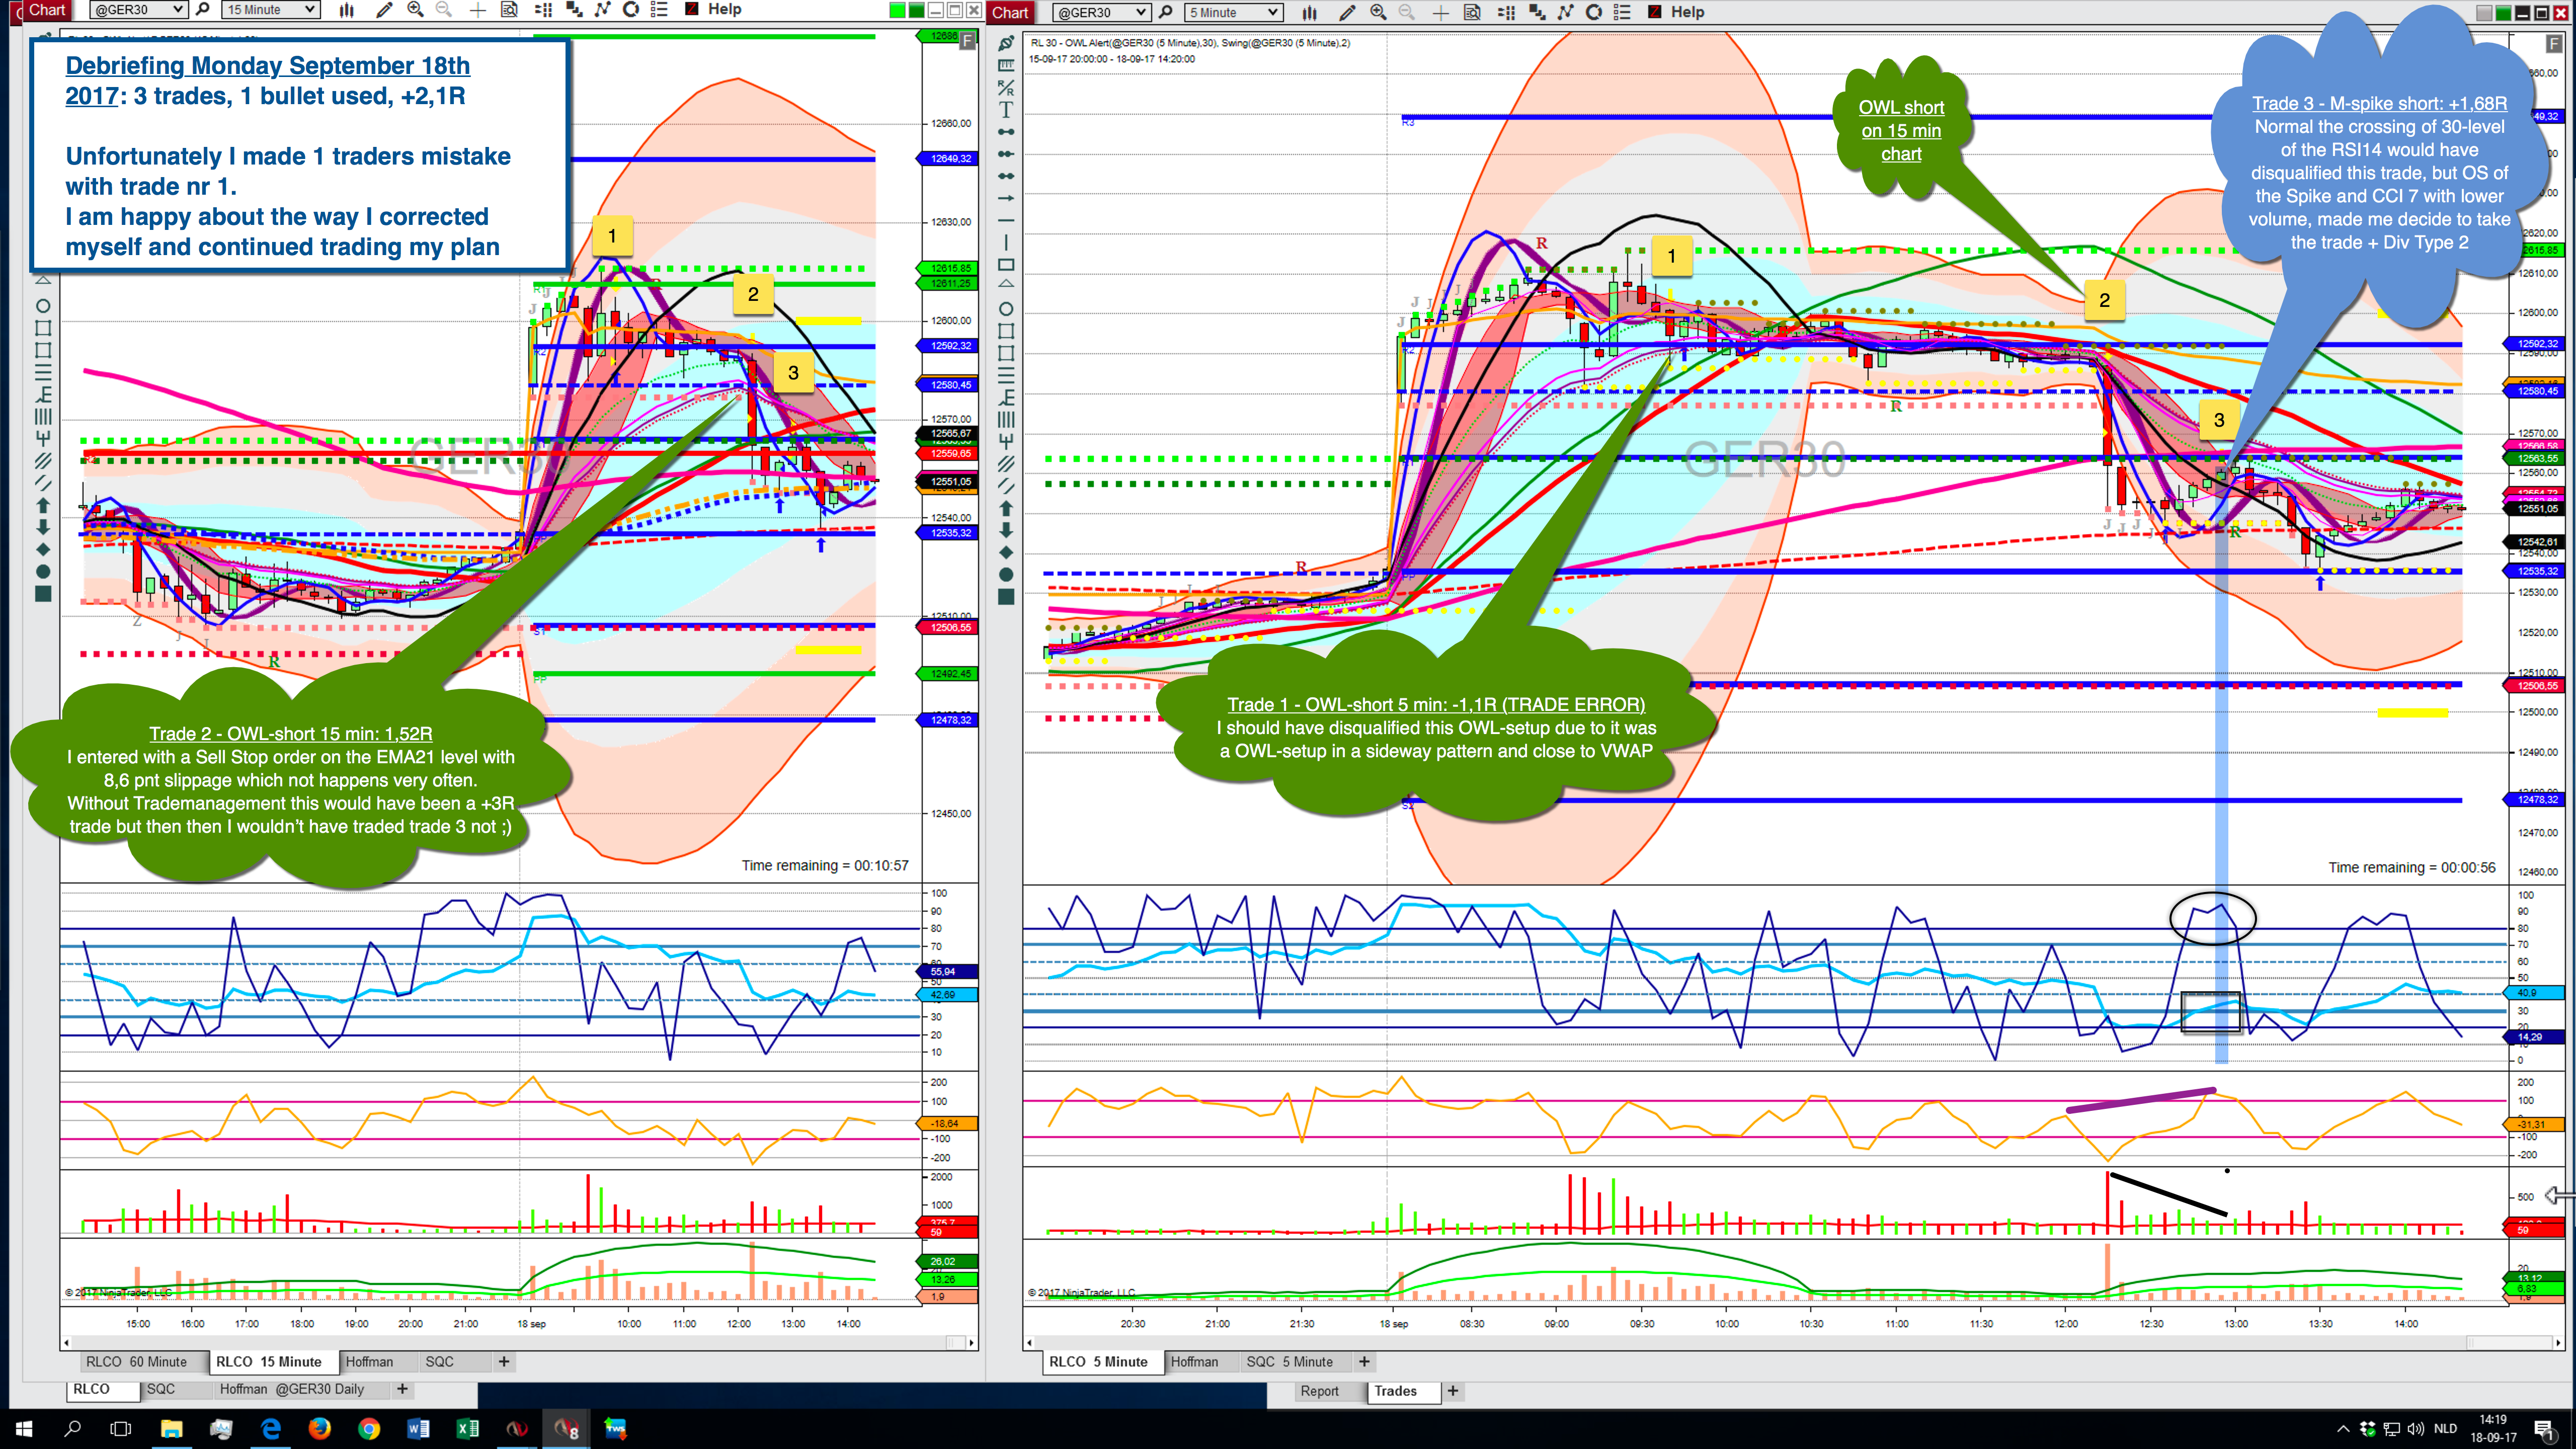Zoom out icon on the 15 Minute chart
The image size is (2576, 1449).
(x=444, y=10)
